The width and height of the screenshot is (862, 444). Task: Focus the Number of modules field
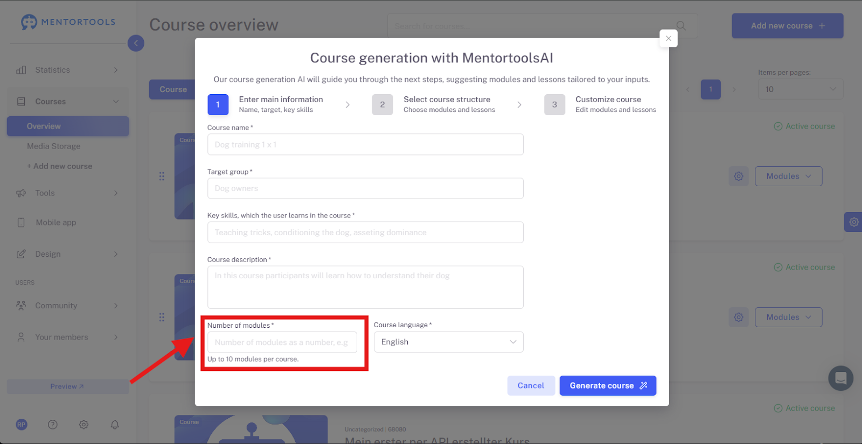click(x=282, y=342)
